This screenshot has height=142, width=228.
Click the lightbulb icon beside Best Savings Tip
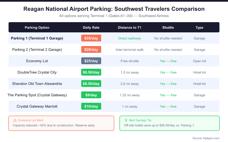click(126, 120)
